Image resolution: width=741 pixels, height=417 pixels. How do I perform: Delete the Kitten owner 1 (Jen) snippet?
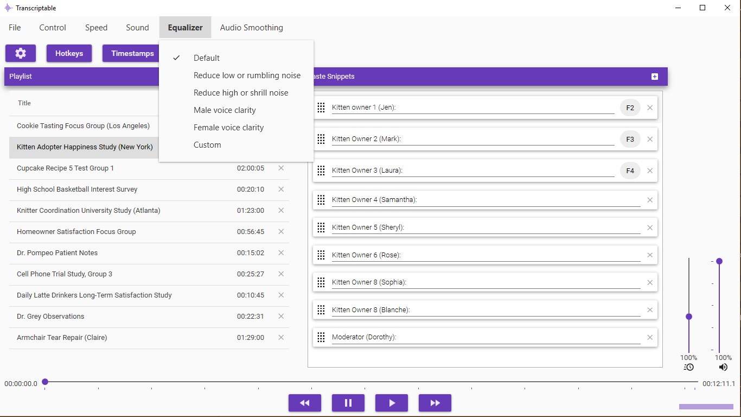click(650, 108)
